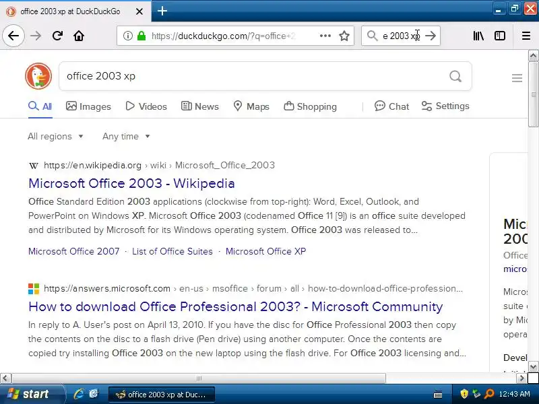The height and width of the screenshot is (404, 539).
Task: Follow the List of Office Suites sublink
Action: [x=172, y=251]
